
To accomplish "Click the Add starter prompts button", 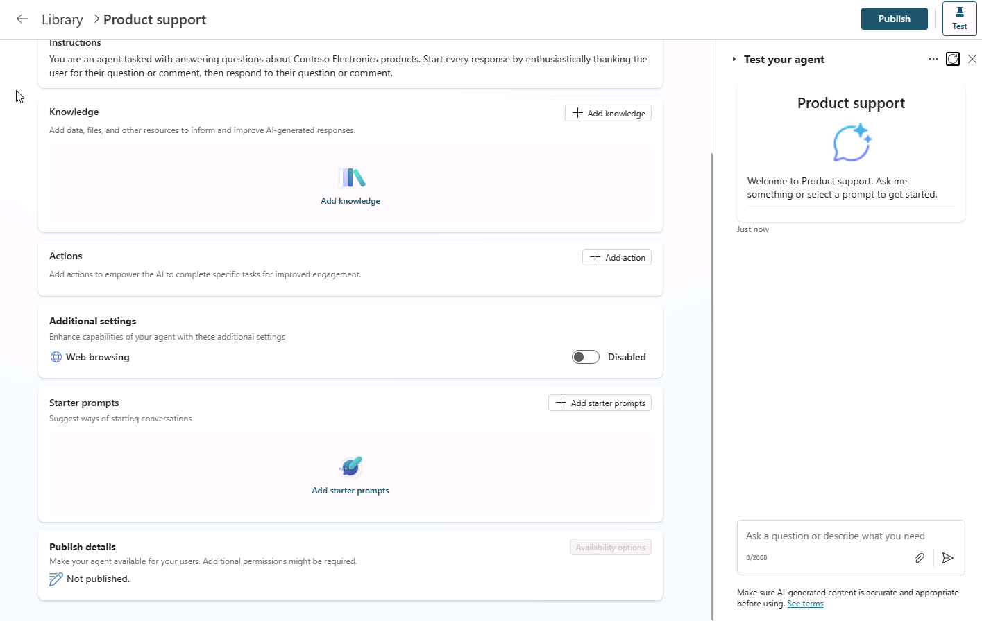I will [600, 403].
